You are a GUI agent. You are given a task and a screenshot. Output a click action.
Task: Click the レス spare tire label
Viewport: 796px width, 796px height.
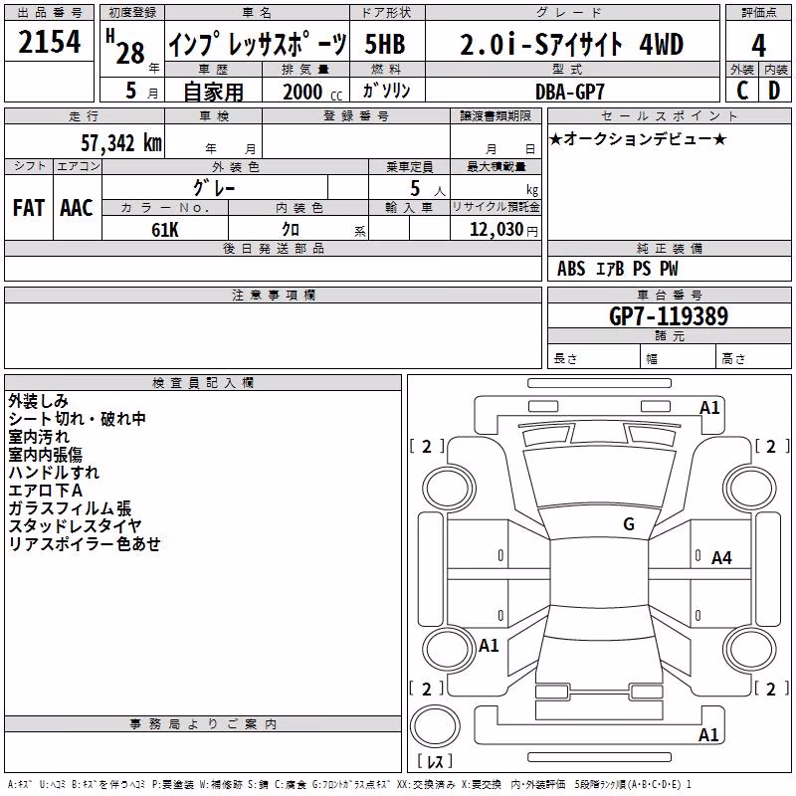(x=435, y=760)
